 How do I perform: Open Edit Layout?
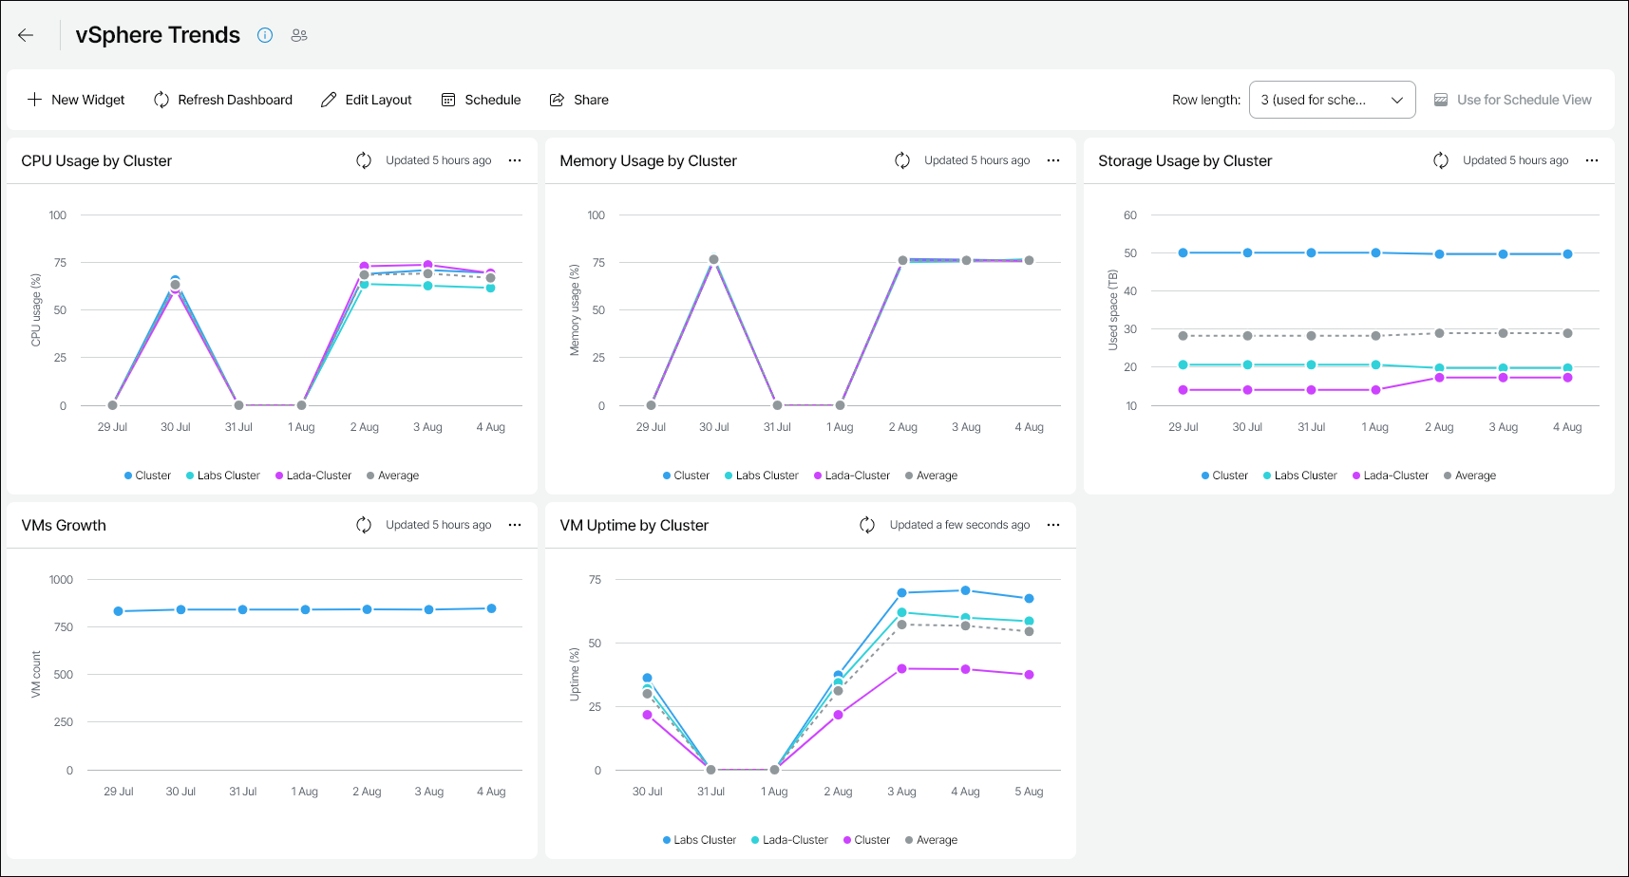367,100
